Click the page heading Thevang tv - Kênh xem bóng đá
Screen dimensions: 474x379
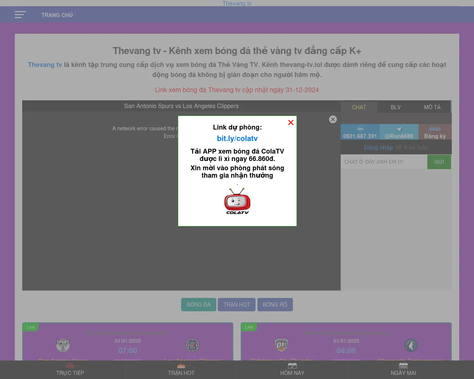click(x=237, y=51)
